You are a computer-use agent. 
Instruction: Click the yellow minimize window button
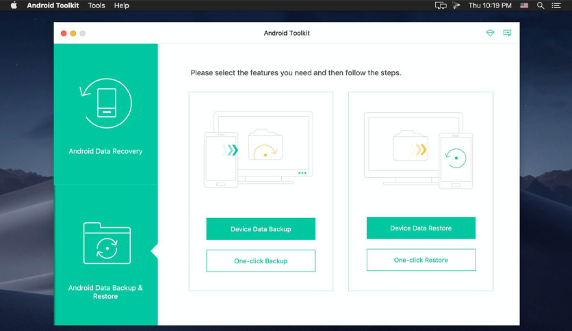click(73, 34)
